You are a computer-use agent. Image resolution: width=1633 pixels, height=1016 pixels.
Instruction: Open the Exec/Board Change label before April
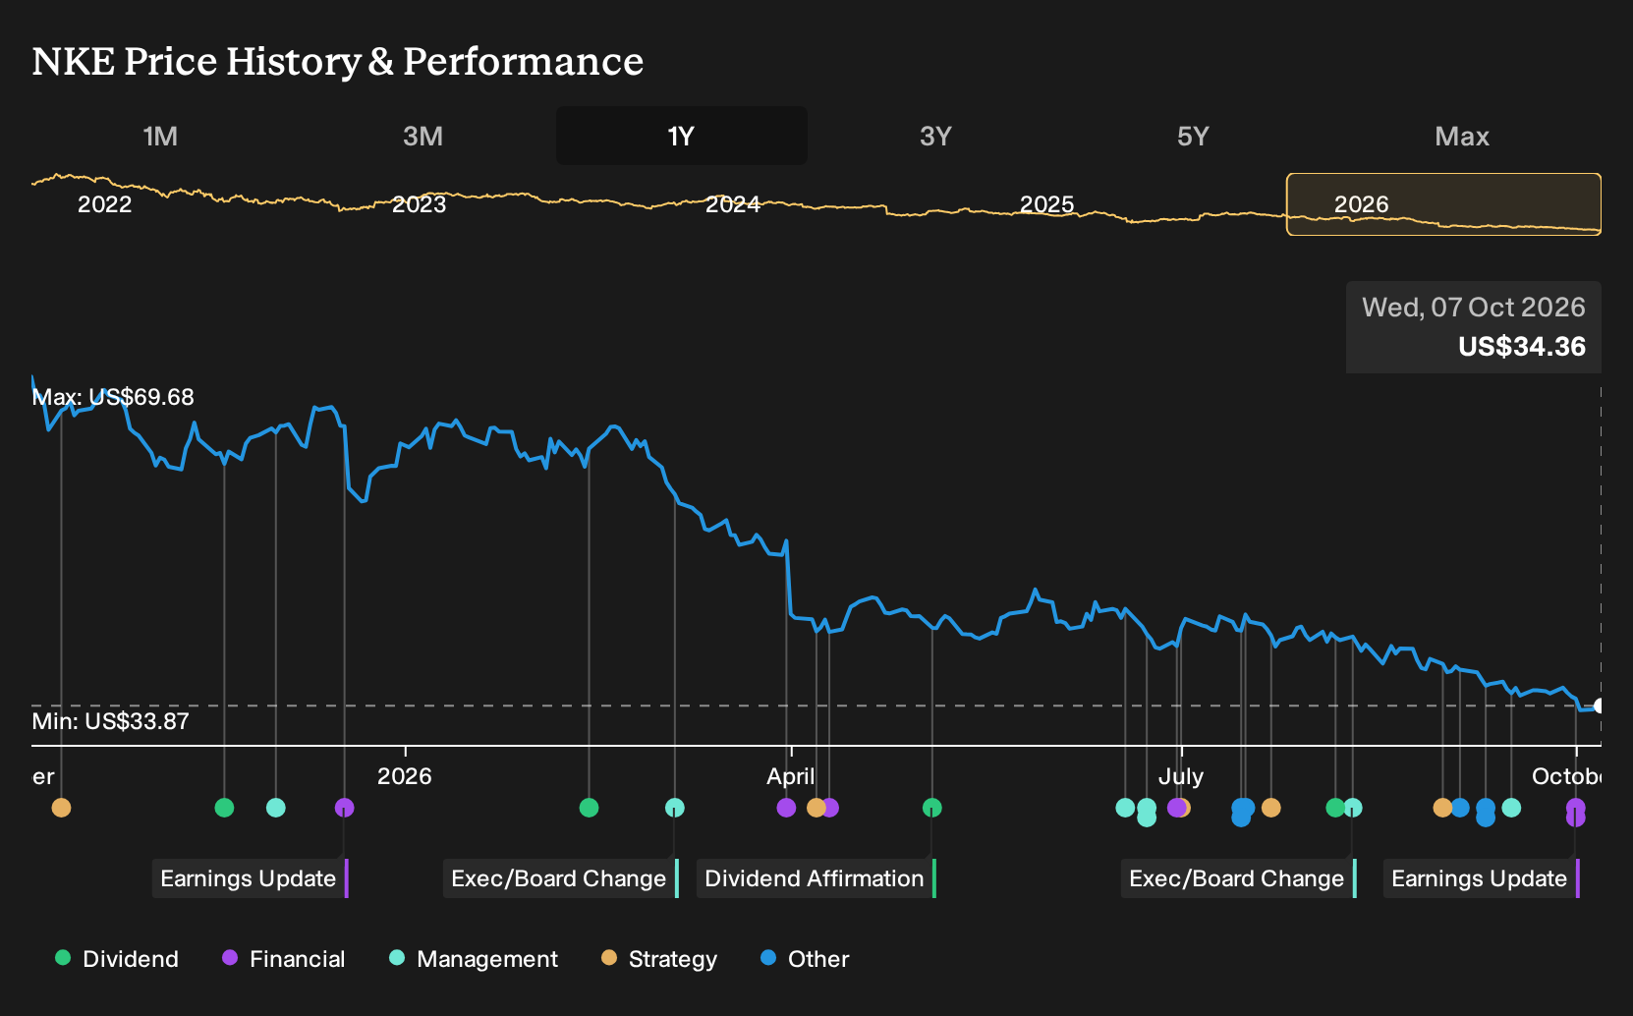[x=560, y=878]
